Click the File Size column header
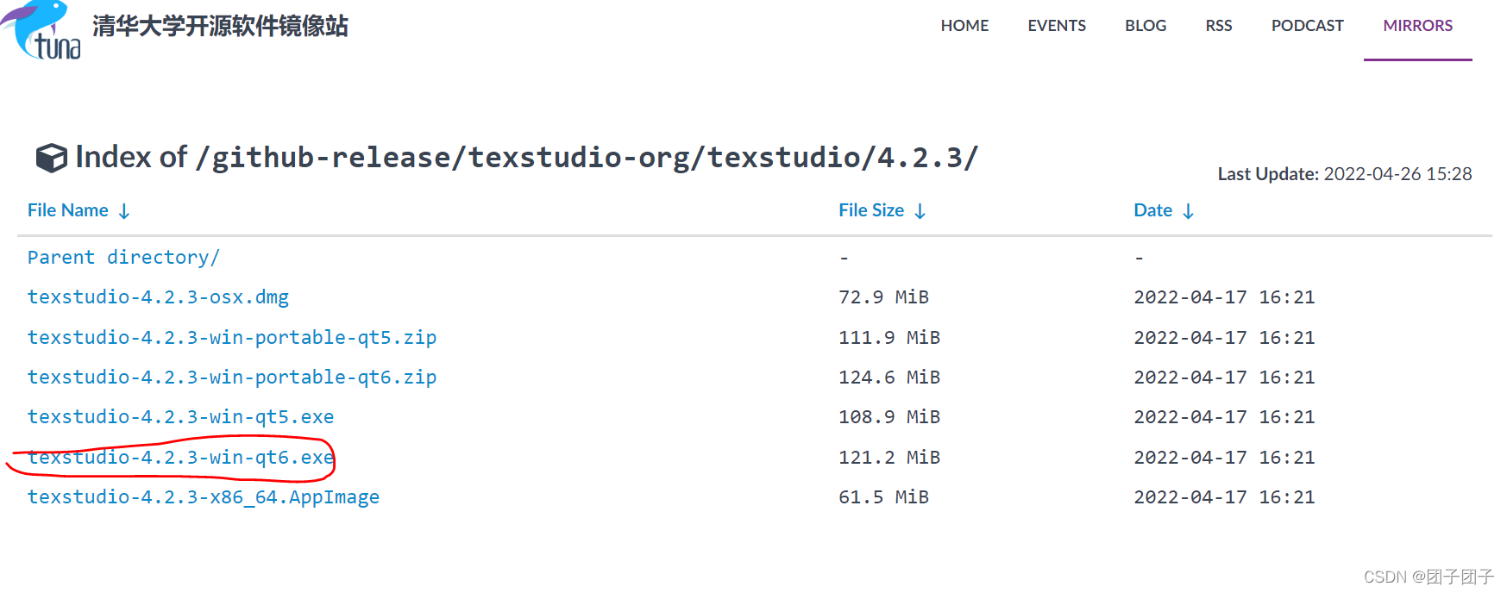 point(871,210)
